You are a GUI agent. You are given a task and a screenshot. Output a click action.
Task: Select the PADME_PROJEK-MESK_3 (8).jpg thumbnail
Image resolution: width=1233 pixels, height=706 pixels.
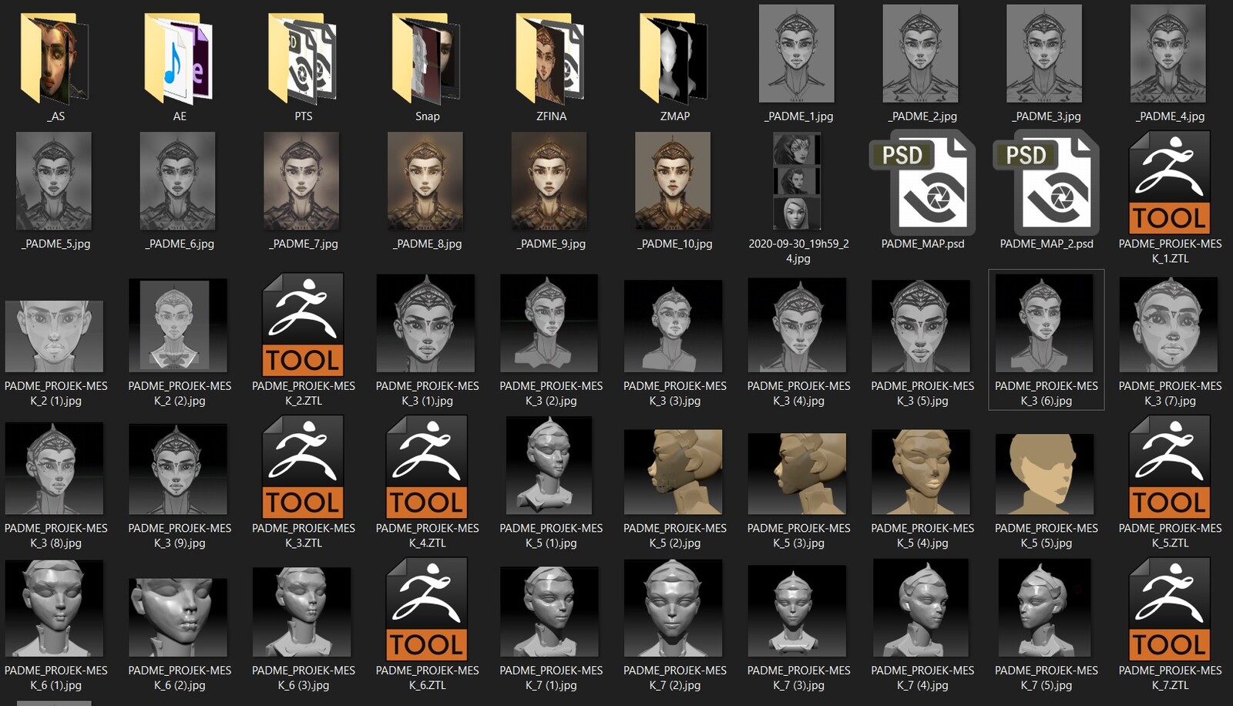coord(54,468)
